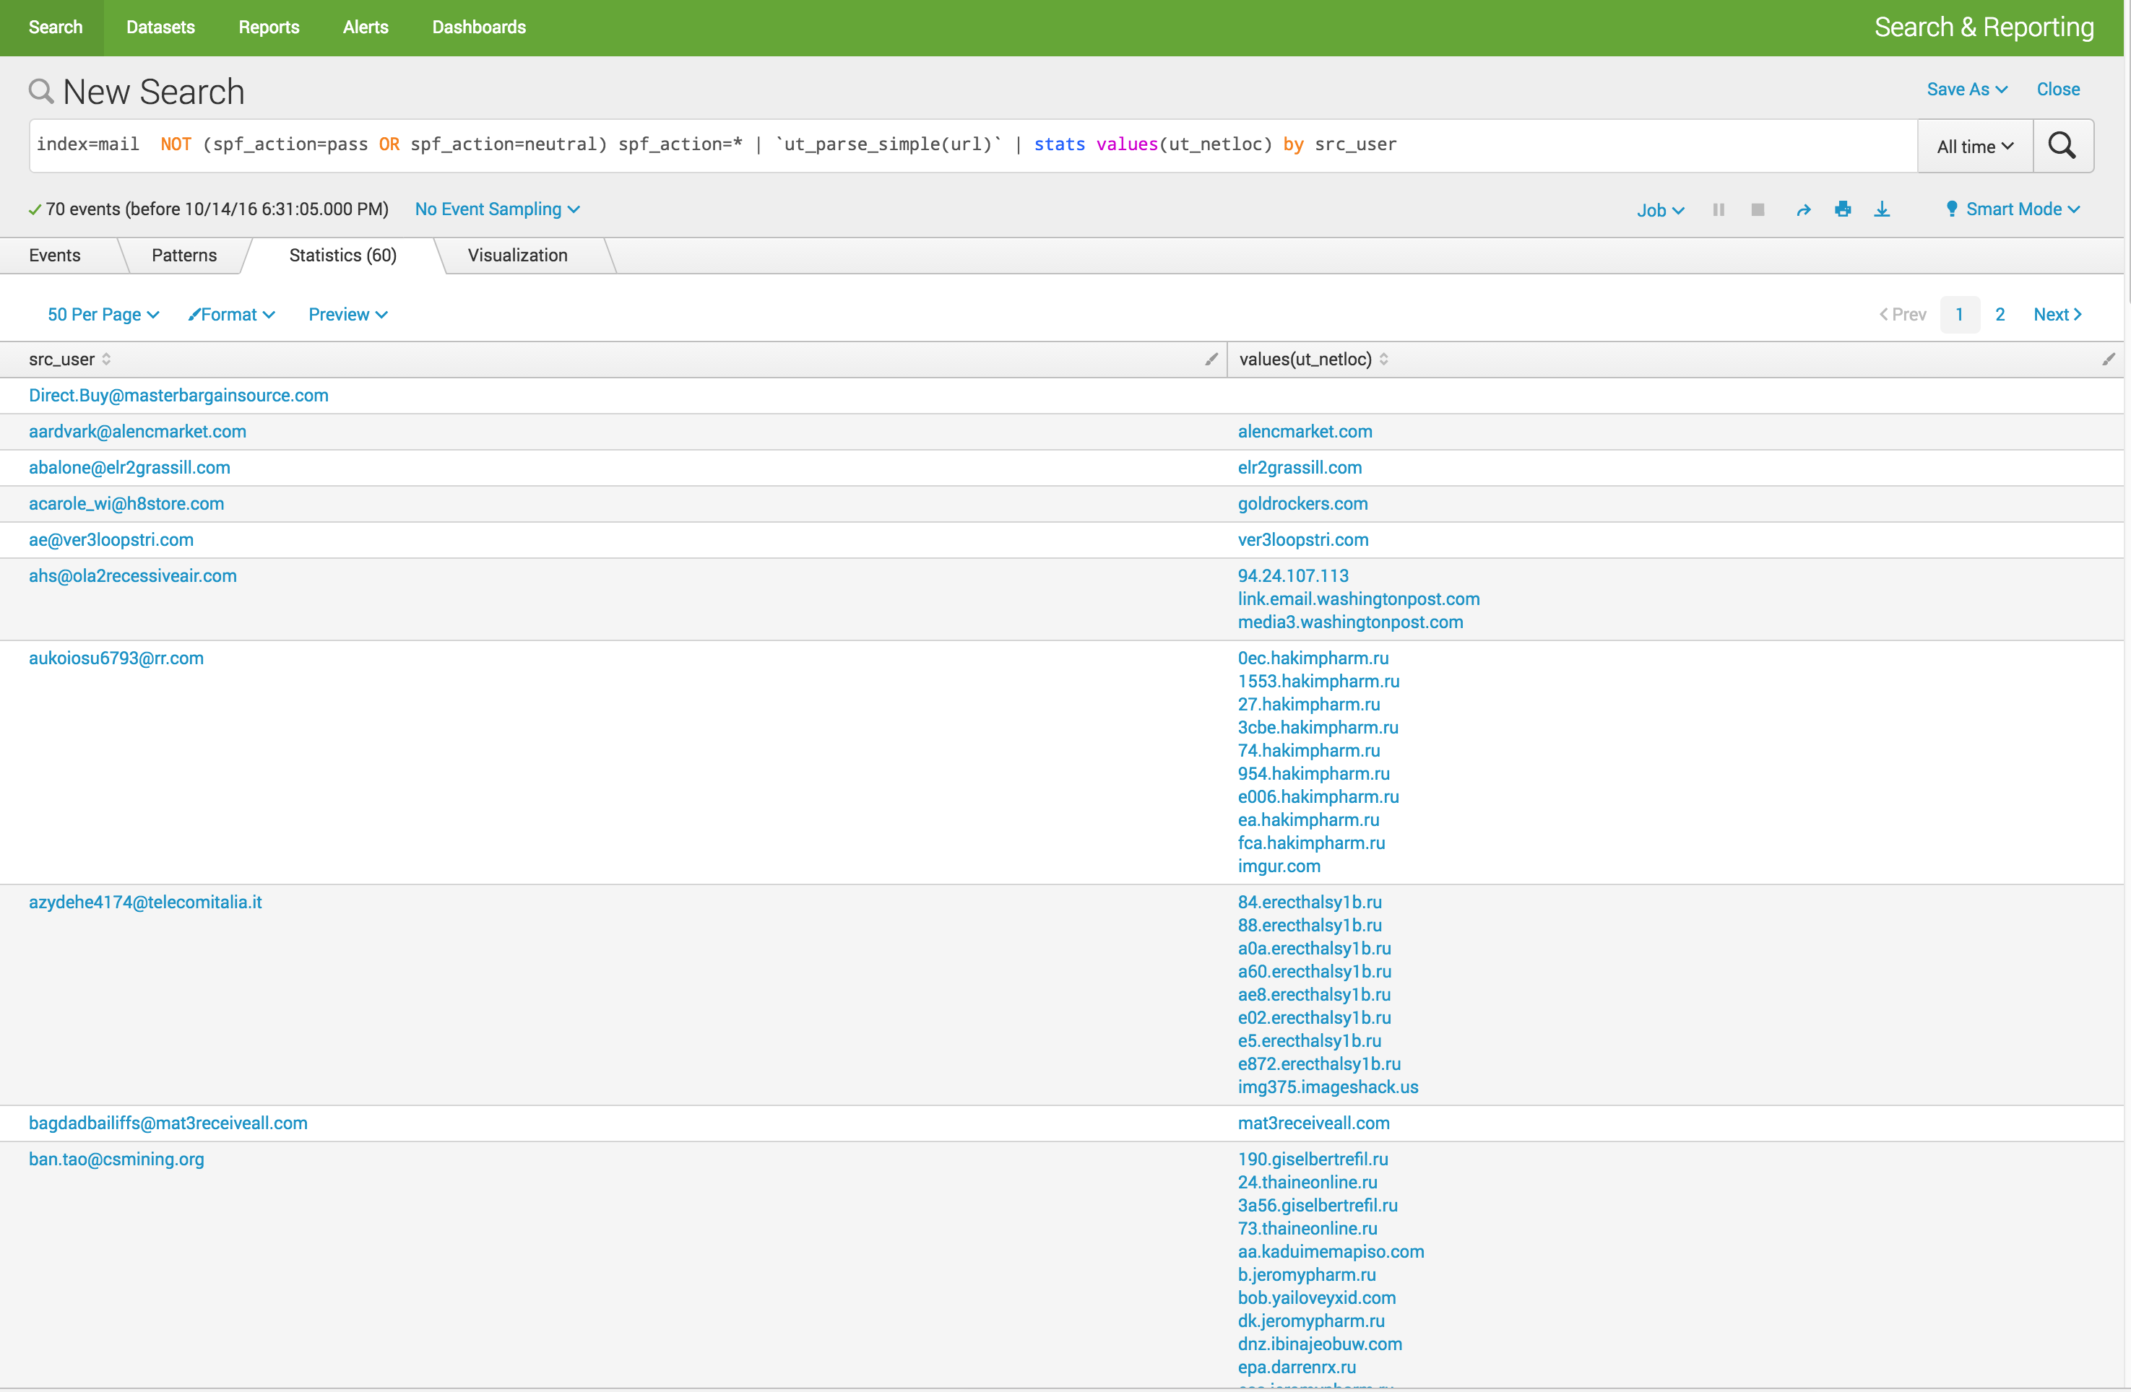Click the search magnifier to run the query

(2063, 145)
